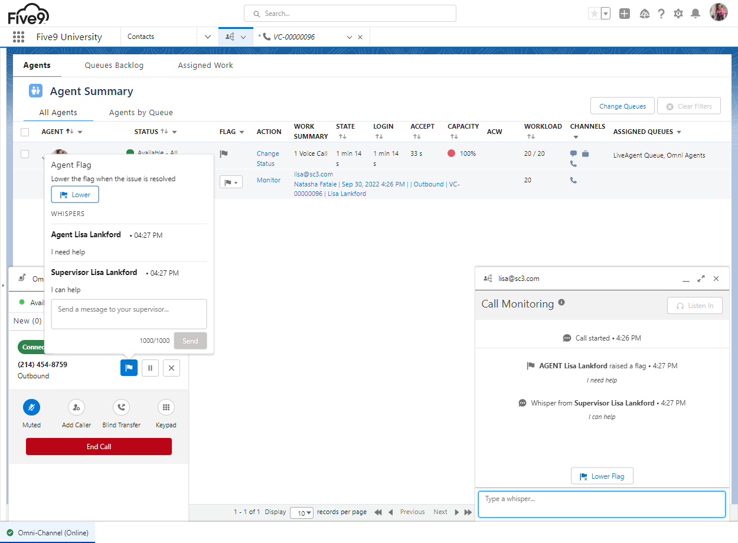Click the App Launcher grid icon

(x=18, y=37)
